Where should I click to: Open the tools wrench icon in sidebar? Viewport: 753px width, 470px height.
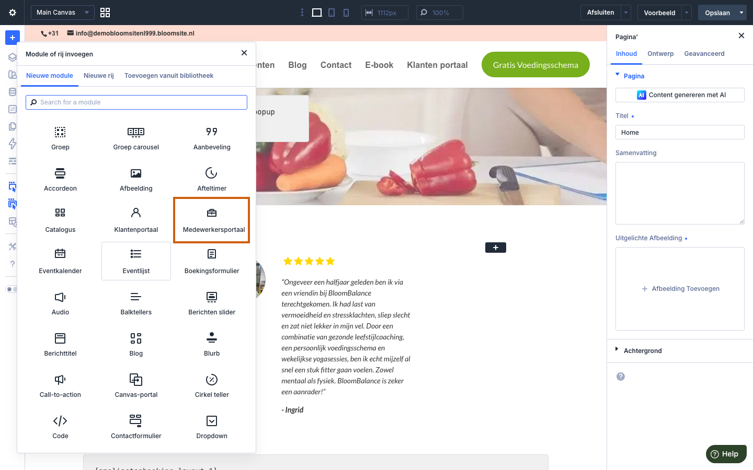13,246
